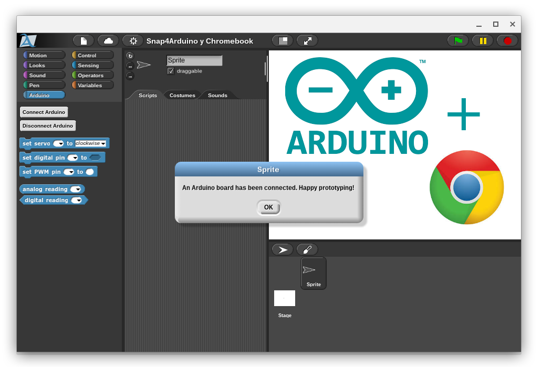Image resolution: width=542 pixels, height=367 pixels.
Task: Open the clockwise dropdown in set servo
Action: (90, 143)
